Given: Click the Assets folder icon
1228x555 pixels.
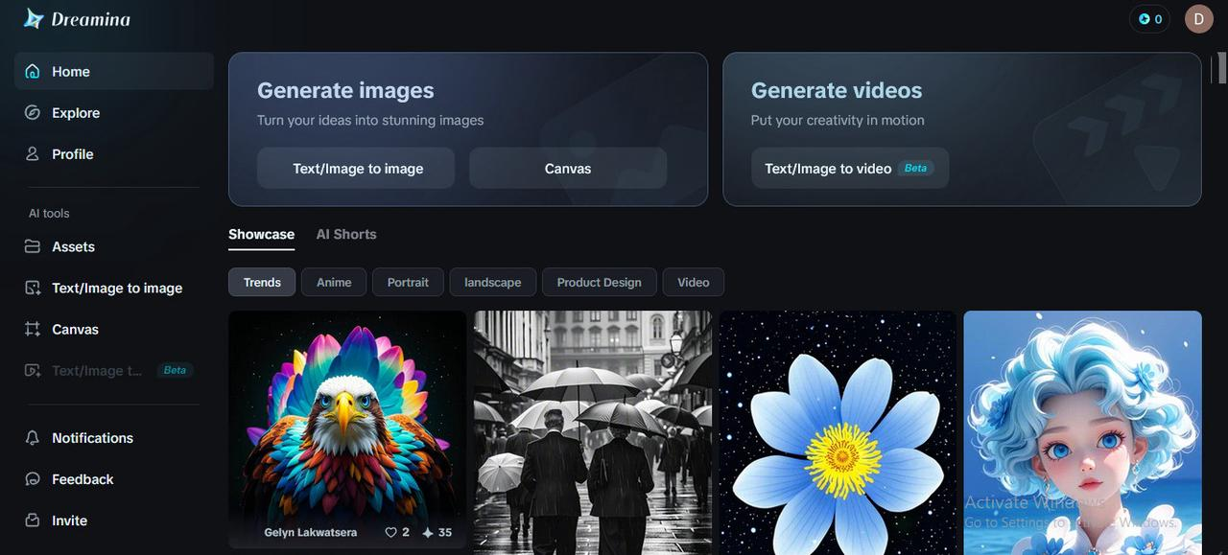Looking at the screenshot, I should tap(33, 246).
